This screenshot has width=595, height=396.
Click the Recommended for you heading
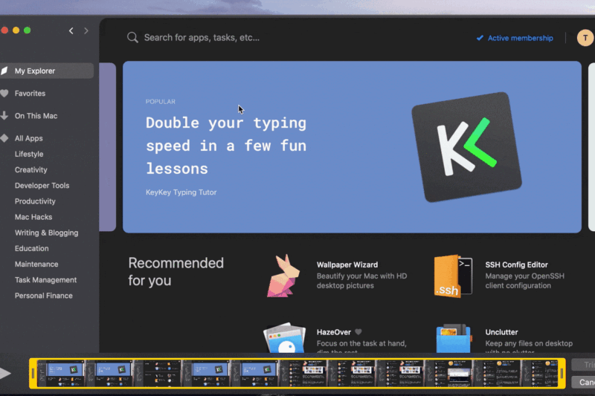click(176, 272)
